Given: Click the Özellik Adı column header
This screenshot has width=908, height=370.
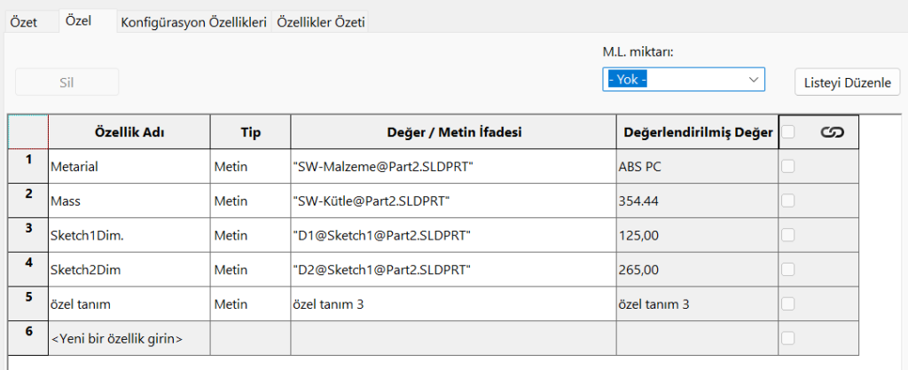Looking at the screenshot, I should (129, 132).
